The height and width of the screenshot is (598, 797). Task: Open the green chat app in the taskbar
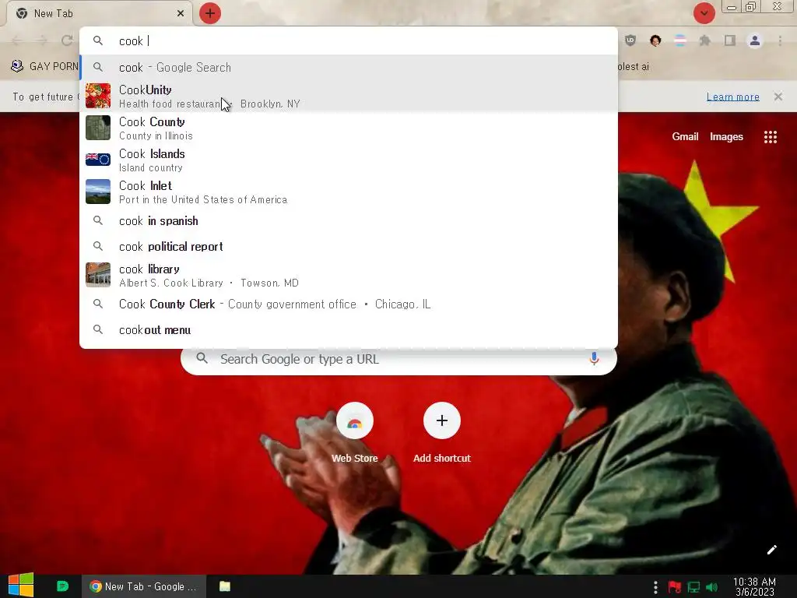pyautogui.click(x=62, y=586)
